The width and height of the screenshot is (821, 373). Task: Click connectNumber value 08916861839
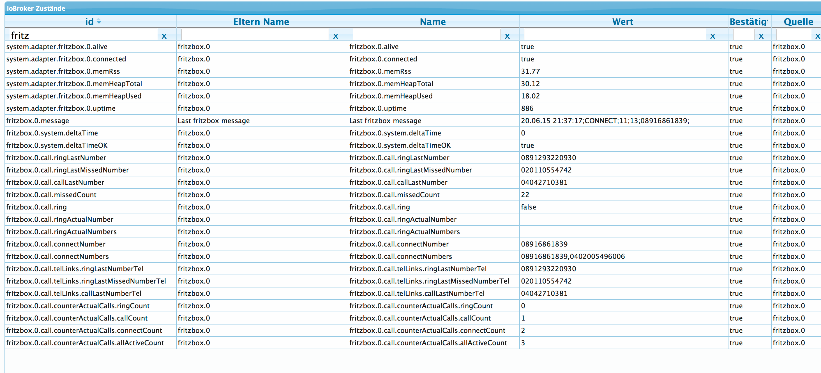tap(544, 244)
